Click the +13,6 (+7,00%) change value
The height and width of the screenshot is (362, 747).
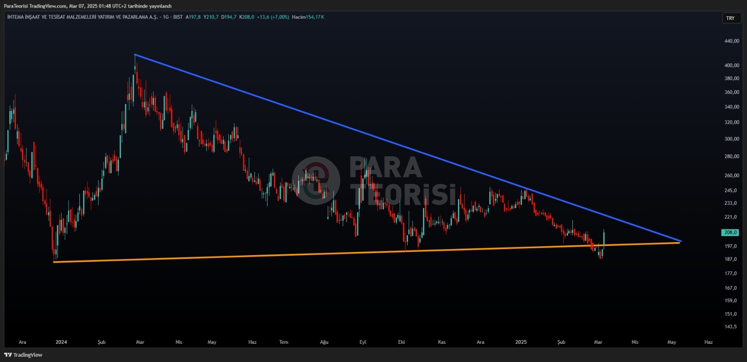point(273,17)
